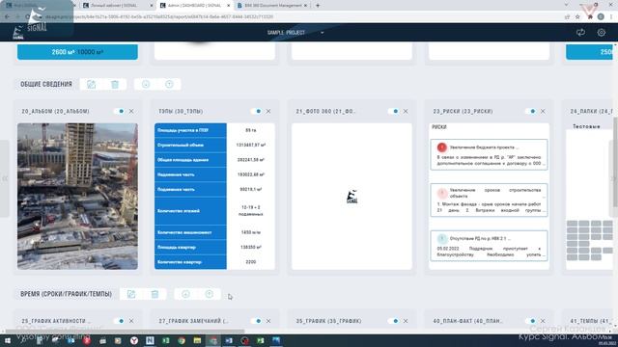This screenshot has height=347, width=618.
Task: Click the Площадь участка в ГПЗУ row
Action: point(214,130)
